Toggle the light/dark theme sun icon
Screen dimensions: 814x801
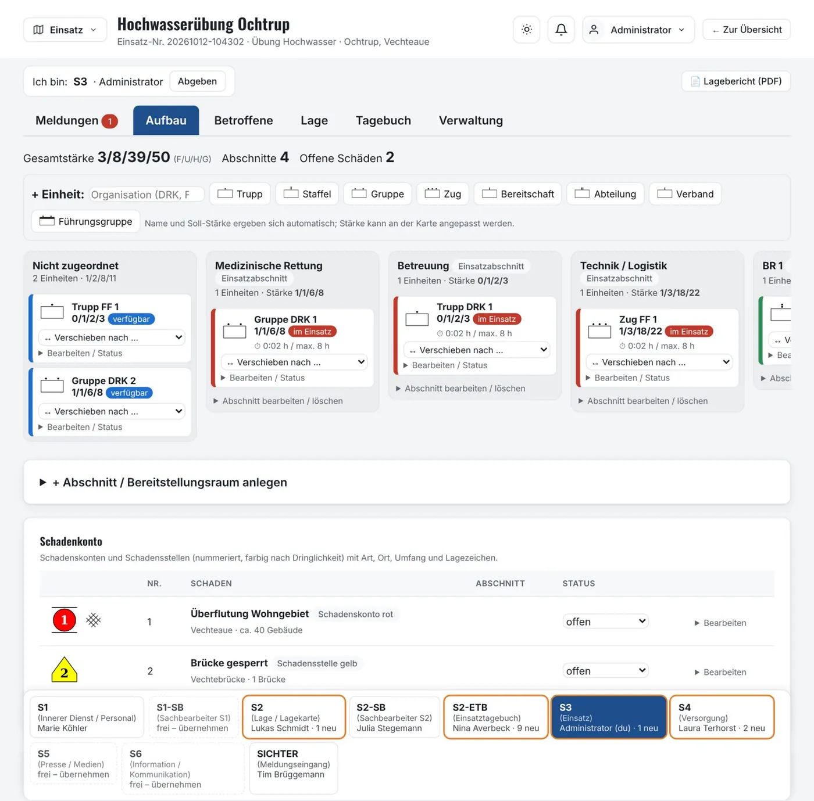[x=527, y=30]
